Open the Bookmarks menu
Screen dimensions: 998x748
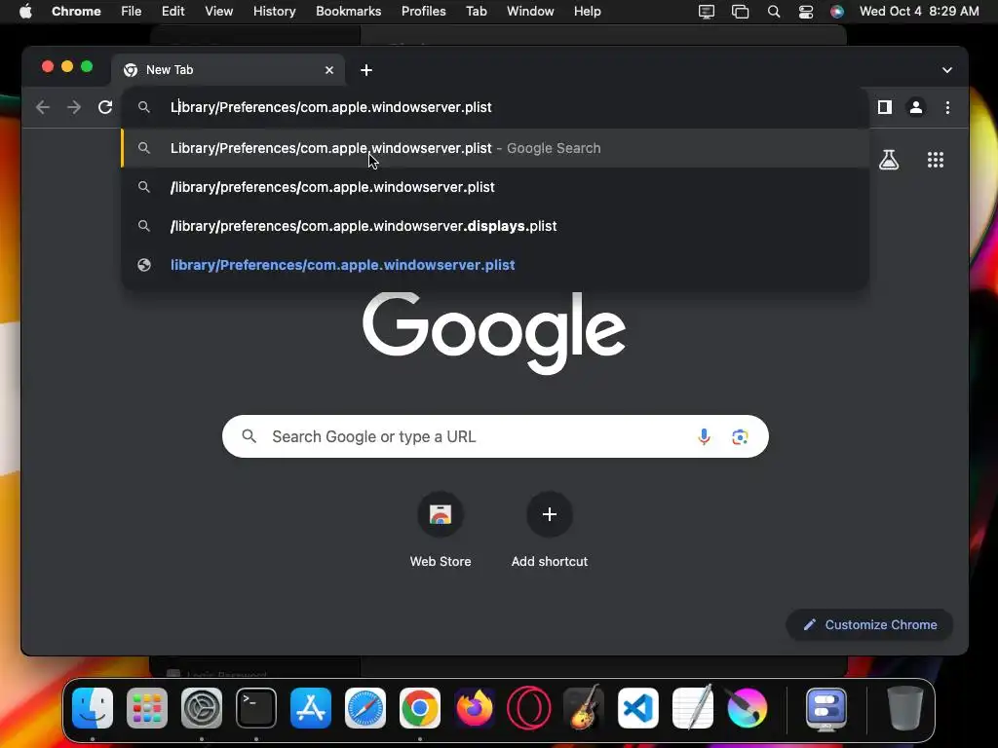tap(348, 12)
